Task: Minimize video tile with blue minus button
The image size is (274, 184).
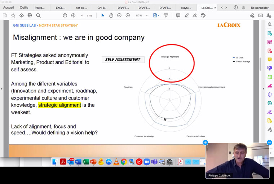Action: (x=269, y=143)
